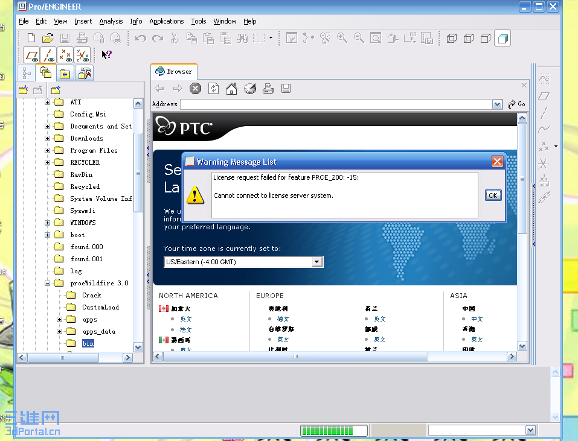Viewport: 578px width, 441px height.
Task: Click the 中文 link under ASIA
Action: point(477,319)
